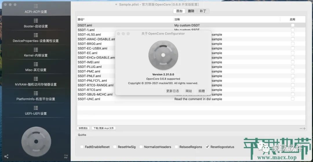The height and width of the screenshot is (162, 313).
Task: Select the SSDT-1.aml path cell
Action: 86,30
